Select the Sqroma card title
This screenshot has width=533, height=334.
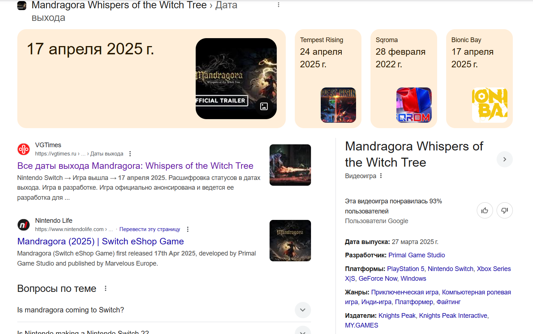click(x=387, y=40)
